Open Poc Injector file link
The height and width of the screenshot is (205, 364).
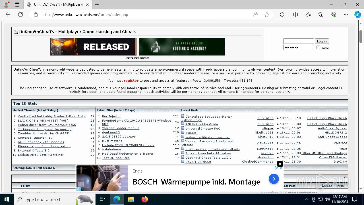point(111,116)
